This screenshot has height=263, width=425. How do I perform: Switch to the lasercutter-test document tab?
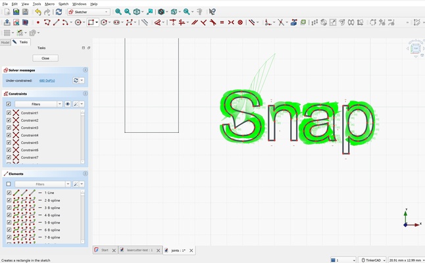click(x=139, y=251)
